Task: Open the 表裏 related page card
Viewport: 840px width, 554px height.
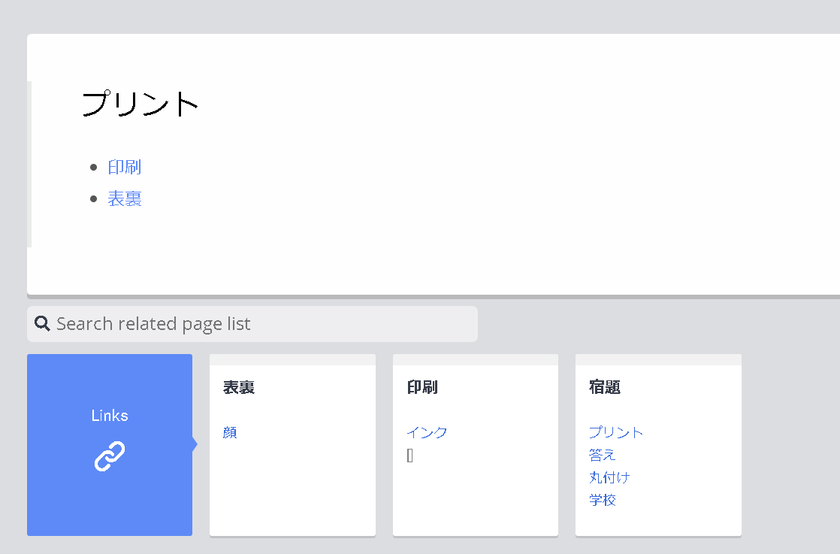Action: pyautogui.click(x=292, y=496)
